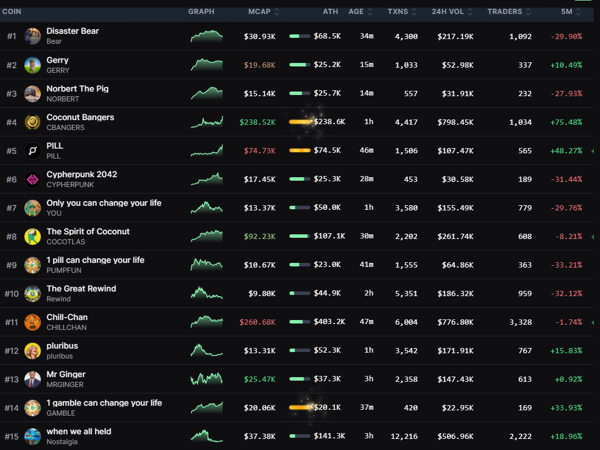Click the PILL coin logo
This screenshot has height=450, width=600.
coord(33,150)
